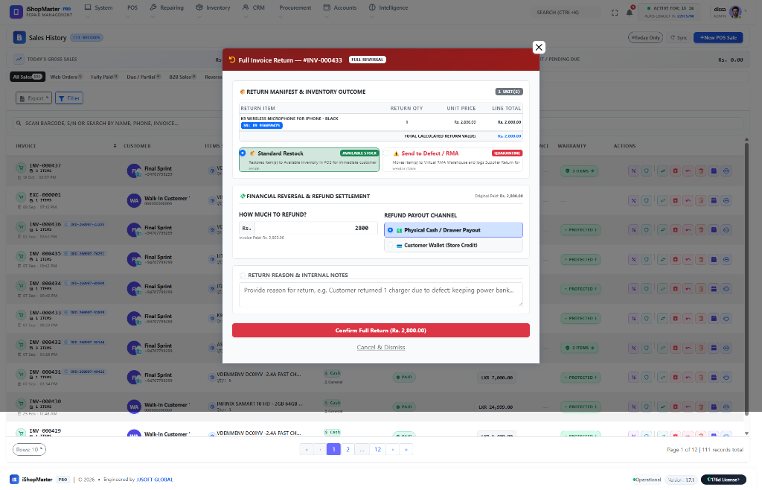The height and width of the screenshot is (490, 762).
Task: Click exchange arrows icon for INV-000434
Action: 663,289
